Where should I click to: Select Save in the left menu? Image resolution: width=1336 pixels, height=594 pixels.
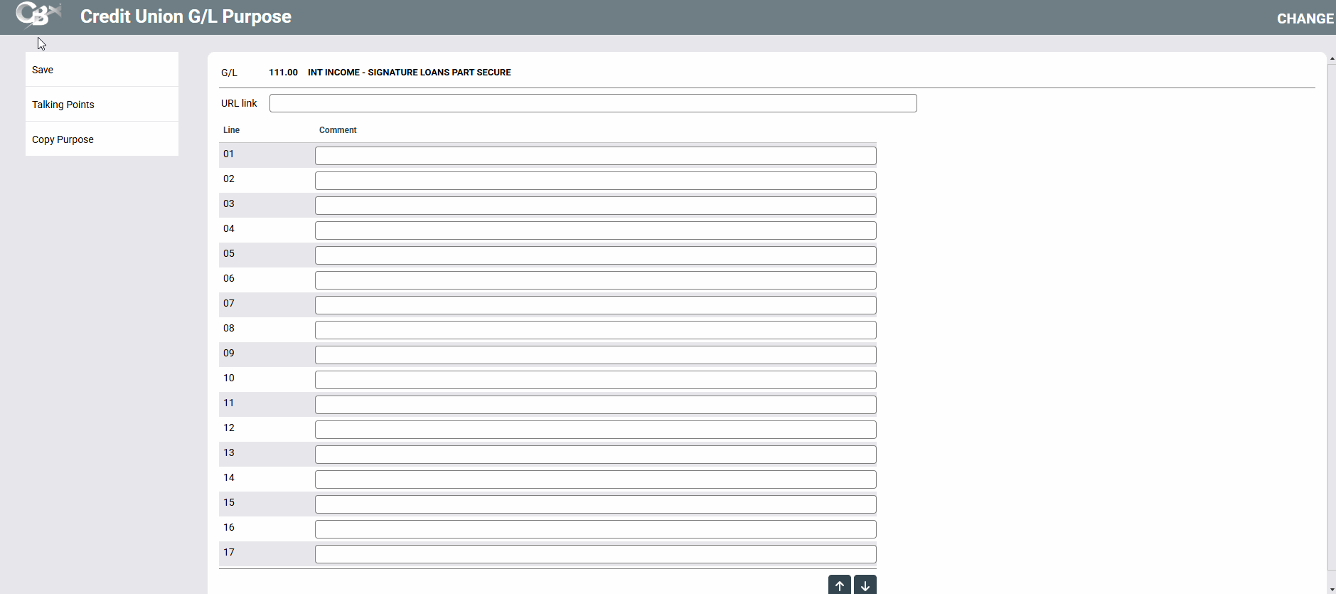click(102, 70)
